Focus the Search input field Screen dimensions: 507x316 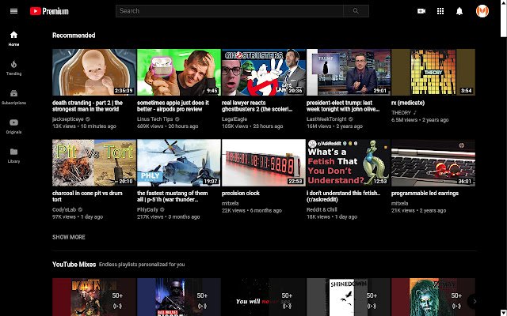point(230,11)
